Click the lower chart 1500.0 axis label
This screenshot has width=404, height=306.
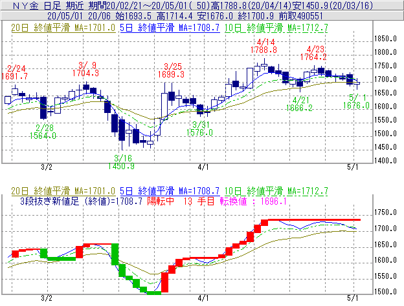[385, 292]
